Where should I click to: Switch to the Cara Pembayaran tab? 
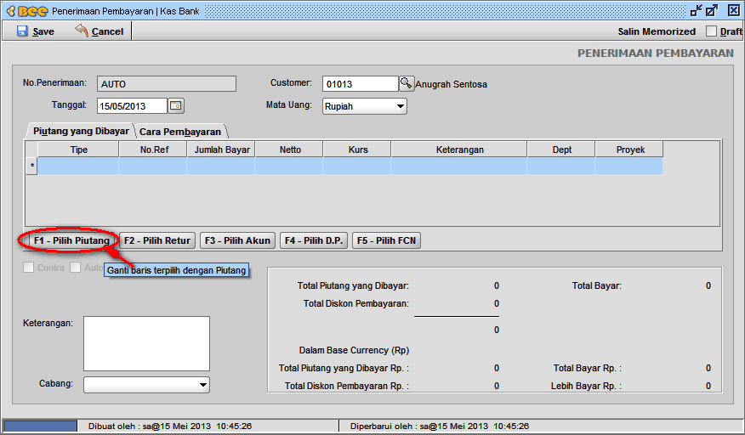tap(180, 132)
